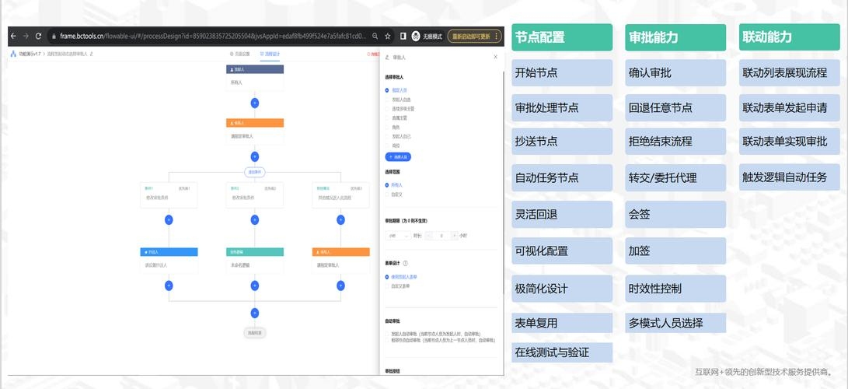Click the 添加条件 pill button
The image size is (848, 389).
(255, 173)
